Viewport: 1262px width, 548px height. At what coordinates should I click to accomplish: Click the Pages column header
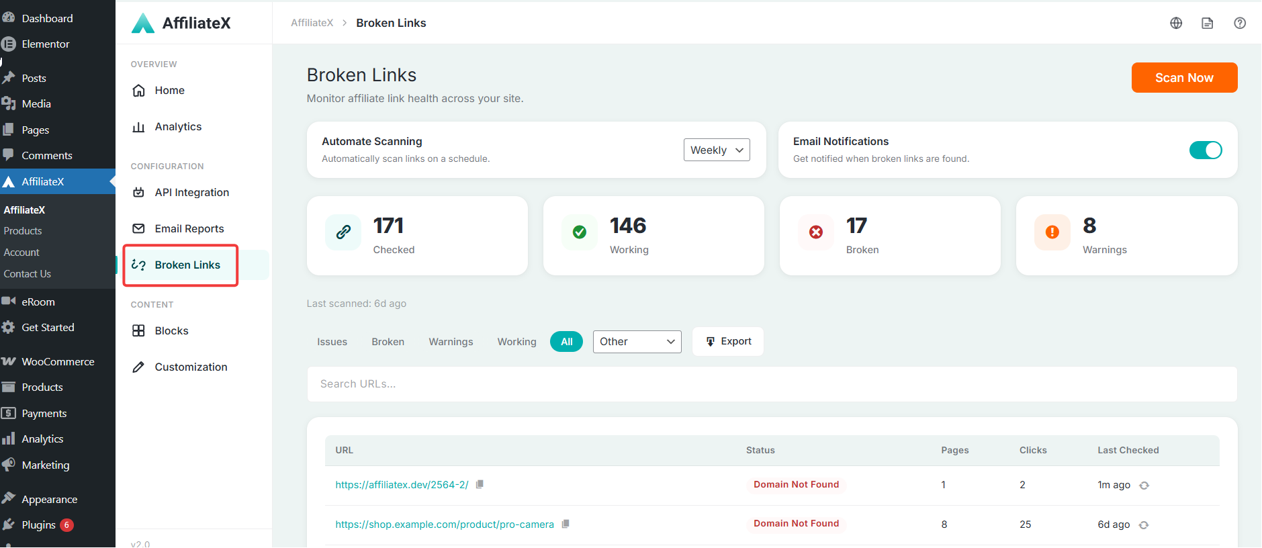[x=955, y=450]
